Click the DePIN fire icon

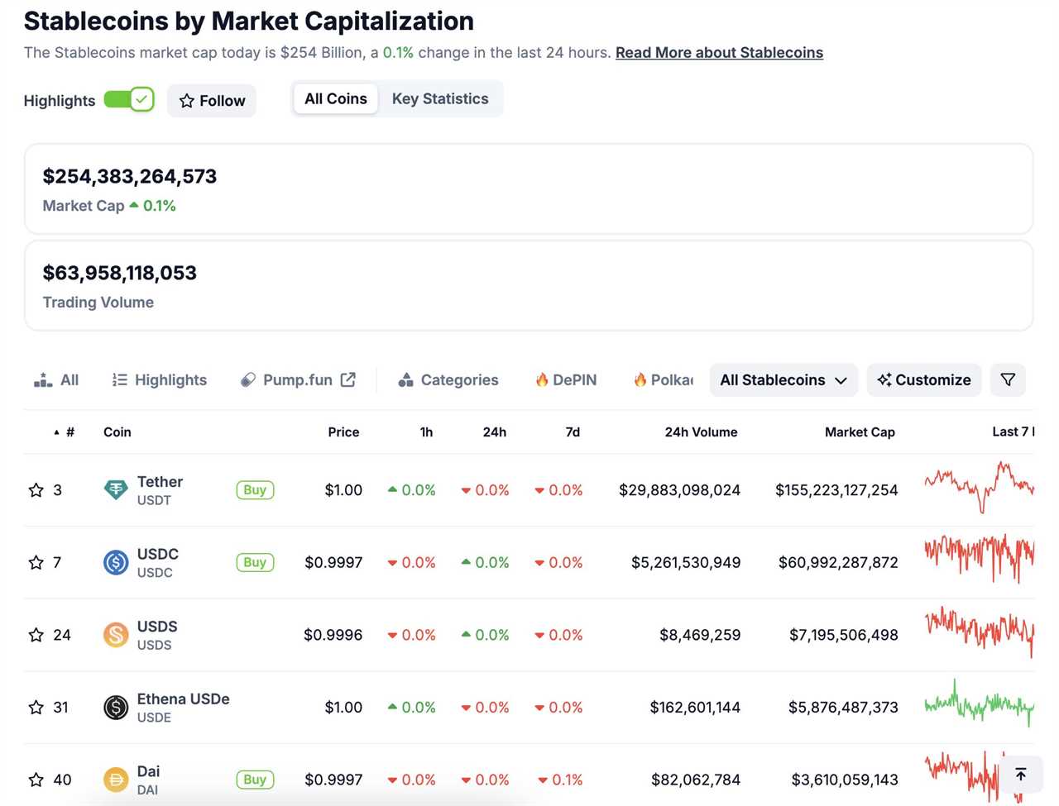pyautogui.click(x=542, y=379)
